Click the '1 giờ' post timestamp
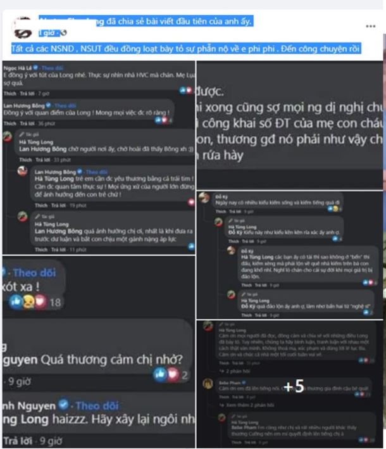The image size is (386, 449). point(49,33)
